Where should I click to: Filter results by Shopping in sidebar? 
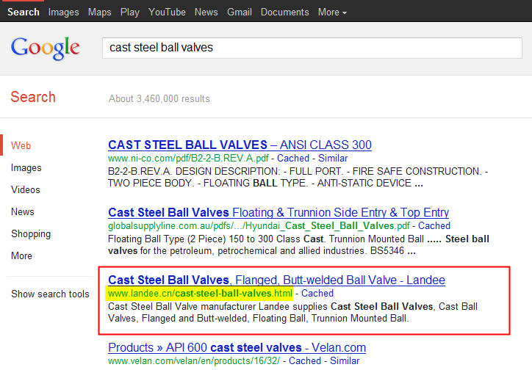pyautogui.click(x=31, y=233)
